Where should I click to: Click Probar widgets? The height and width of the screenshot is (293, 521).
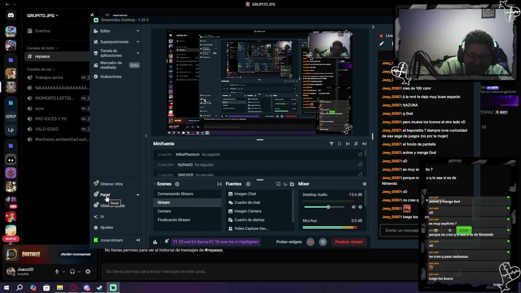click(289, 242)
